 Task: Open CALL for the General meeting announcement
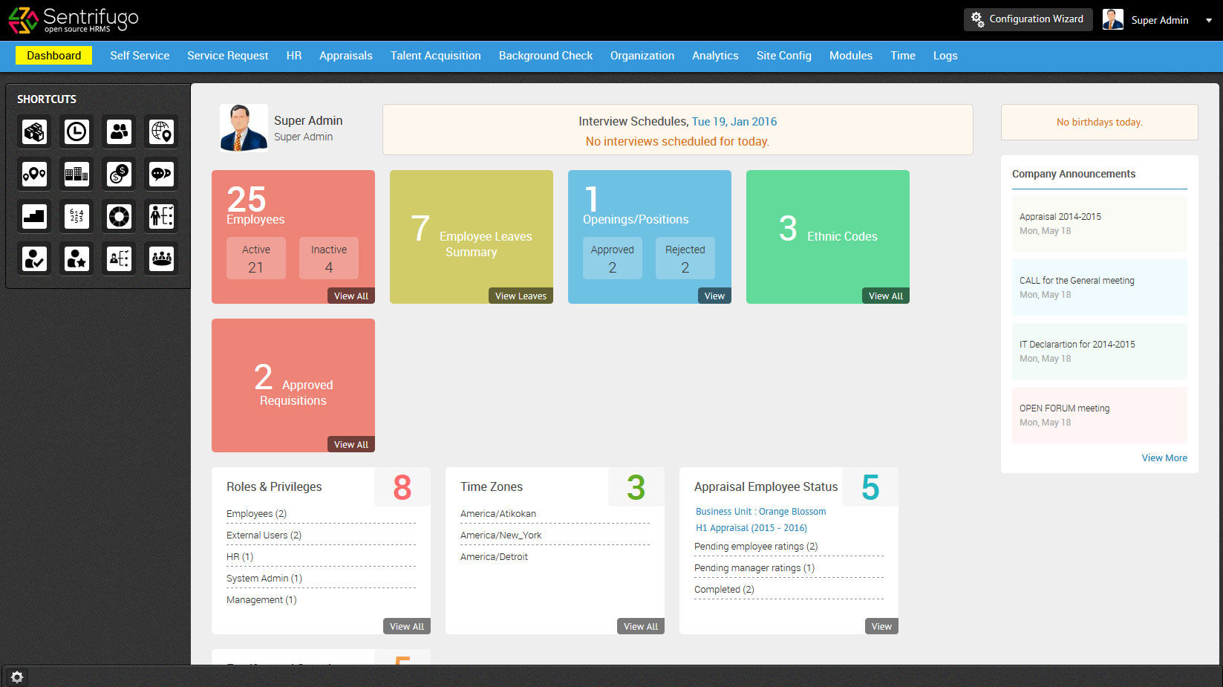[1099, 287]
